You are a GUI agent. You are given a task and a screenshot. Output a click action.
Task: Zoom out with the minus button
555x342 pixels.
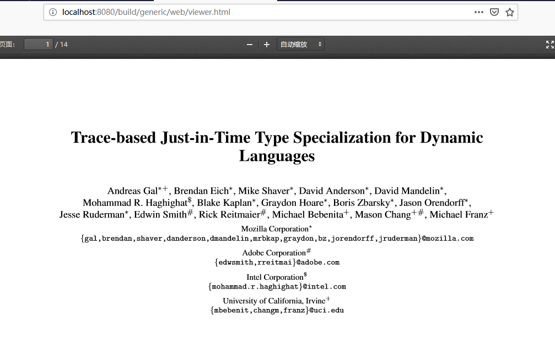pyautogui.click(x=250, y=45)
